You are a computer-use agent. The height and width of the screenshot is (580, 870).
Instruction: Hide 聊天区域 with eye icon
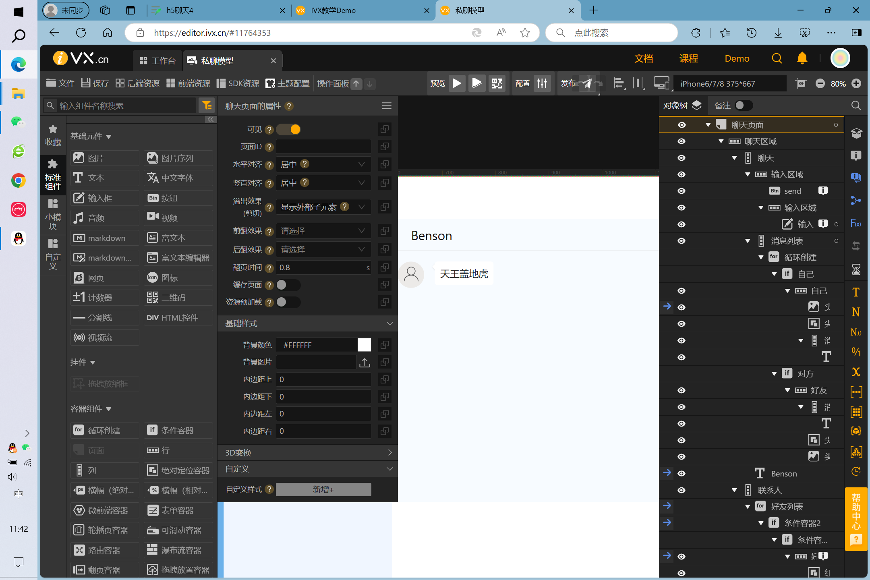(681, 141)
